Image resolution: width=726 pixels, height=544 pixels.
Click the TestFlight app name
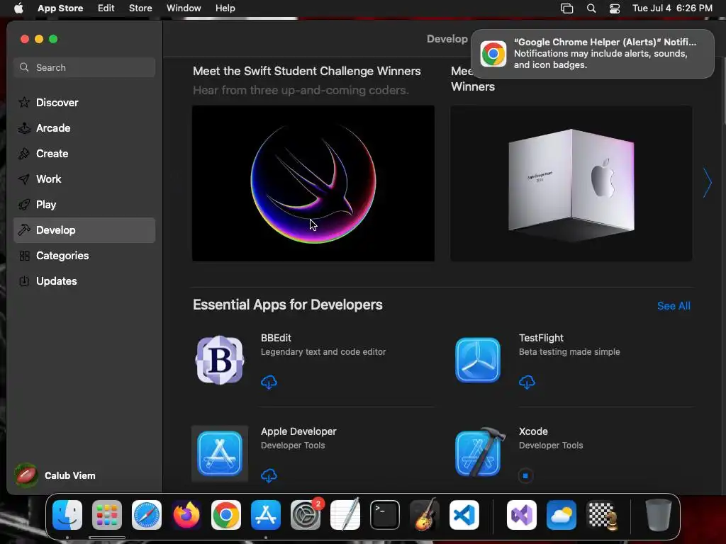[x=541, y=338]
